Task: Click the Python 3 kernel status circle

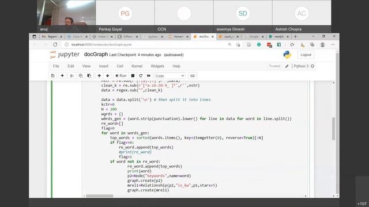Action: click(312, 66)
